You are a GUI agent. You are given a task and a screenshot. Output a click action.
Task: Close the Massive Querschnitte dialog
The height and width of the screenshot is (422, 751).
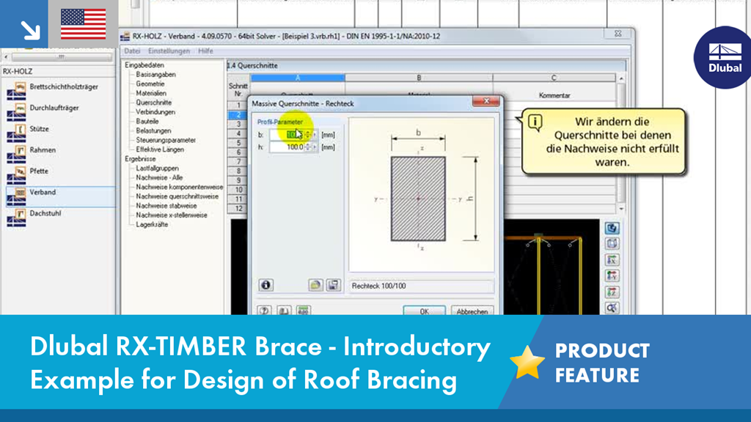click(x=486, y=101)
